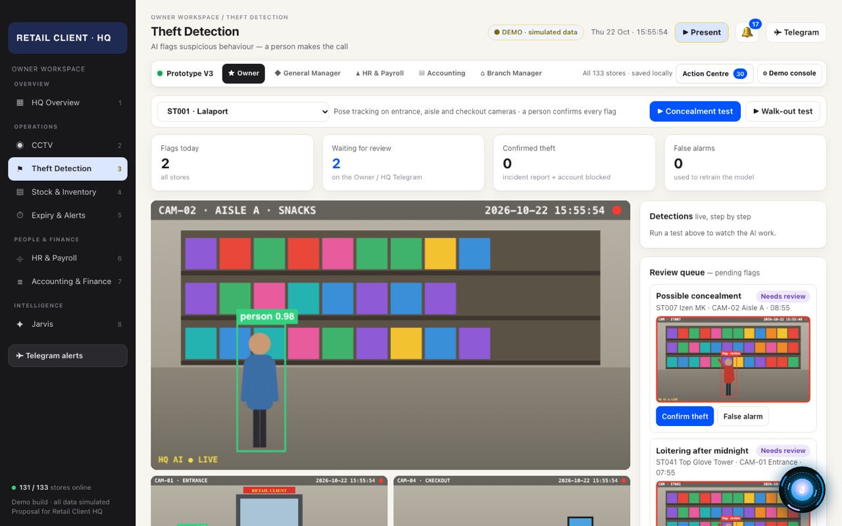This screenshot has width=842, height=526.
Task: Switch to the General Manager role tab
Action: coord(307,74)
